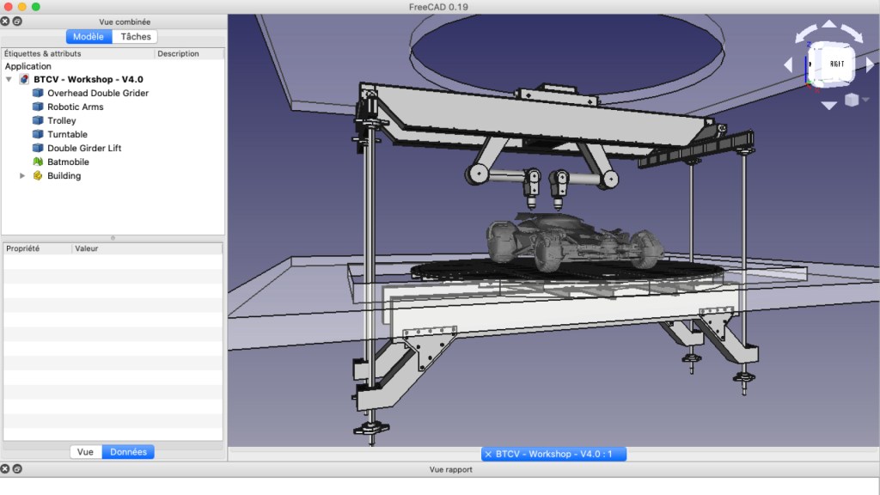This screenshot has height=495, width=880.
Task: Collapse the BTCV - Workshop - V4.0 document
Action: pos(9,79)
